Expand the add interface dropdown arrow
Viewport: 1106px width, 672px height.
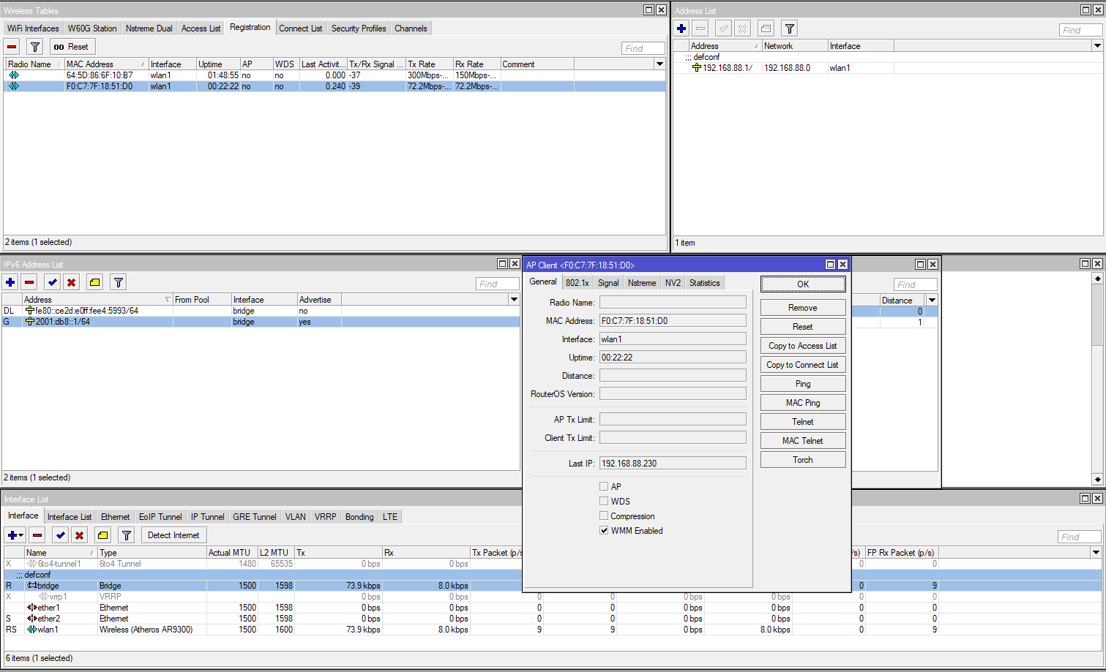pyautogui.click(x=21, y=535)
